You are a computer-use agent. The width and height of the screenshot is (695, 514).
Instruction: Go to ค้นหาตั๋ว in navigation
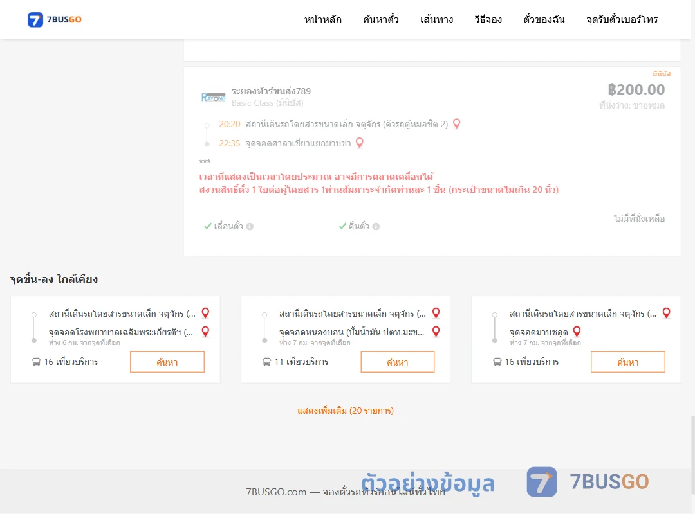point(381,19)
